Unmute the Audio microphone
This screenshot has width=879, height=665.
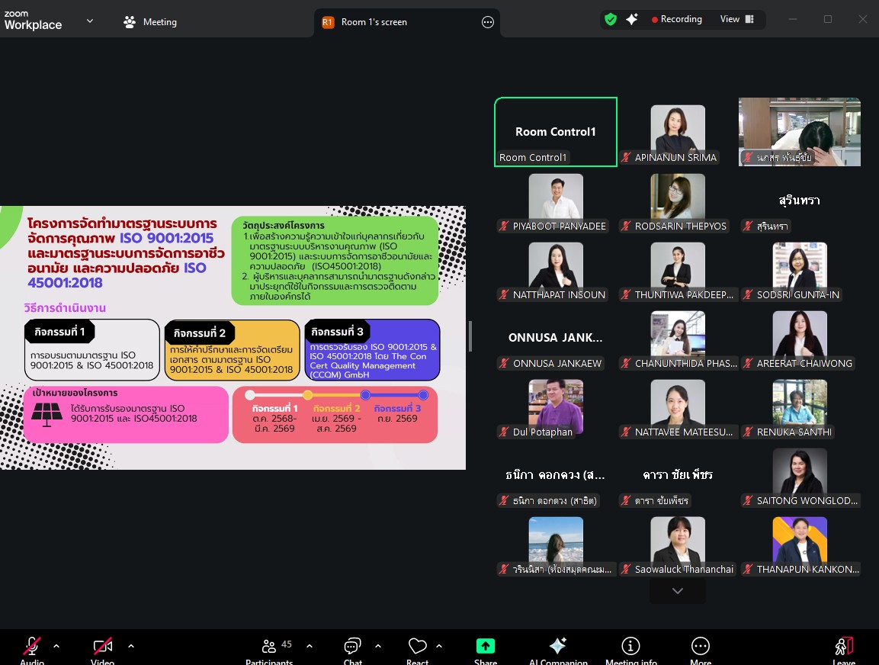pos(32,647)
